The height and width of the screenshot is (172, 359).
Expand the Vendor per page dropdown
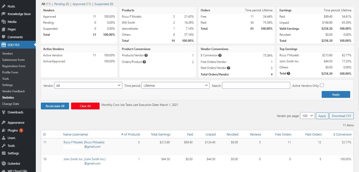click(x=307, y=116)
